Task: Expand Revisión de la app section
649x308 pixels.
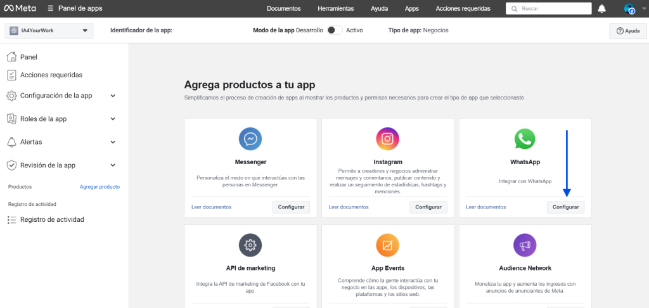Action: (x=113, y=165)
